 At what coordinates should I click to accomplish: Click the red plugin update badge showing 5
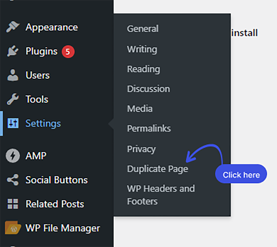68,52
